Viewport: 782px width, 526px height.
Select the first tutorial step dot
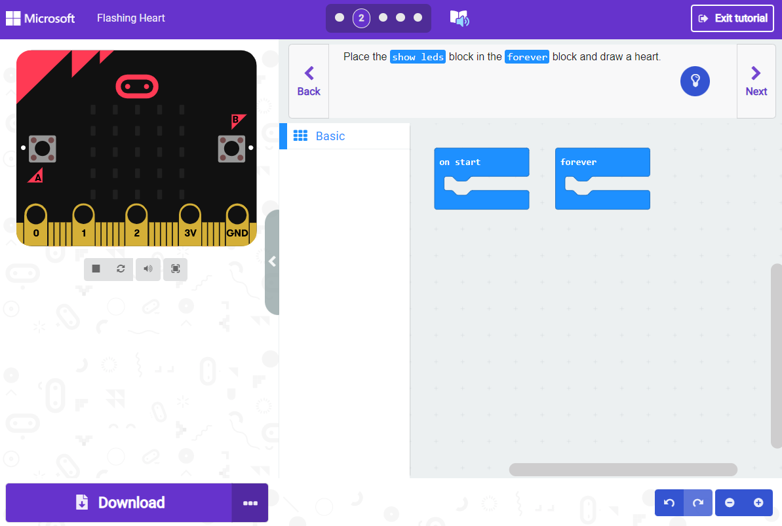coord(340,18)
